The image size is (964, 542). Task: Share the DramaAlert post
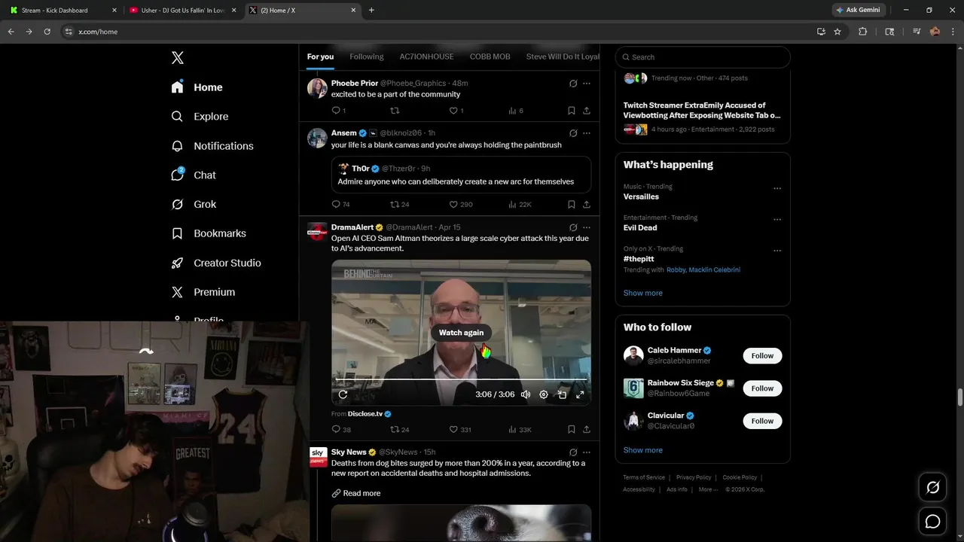pos(587,430)
